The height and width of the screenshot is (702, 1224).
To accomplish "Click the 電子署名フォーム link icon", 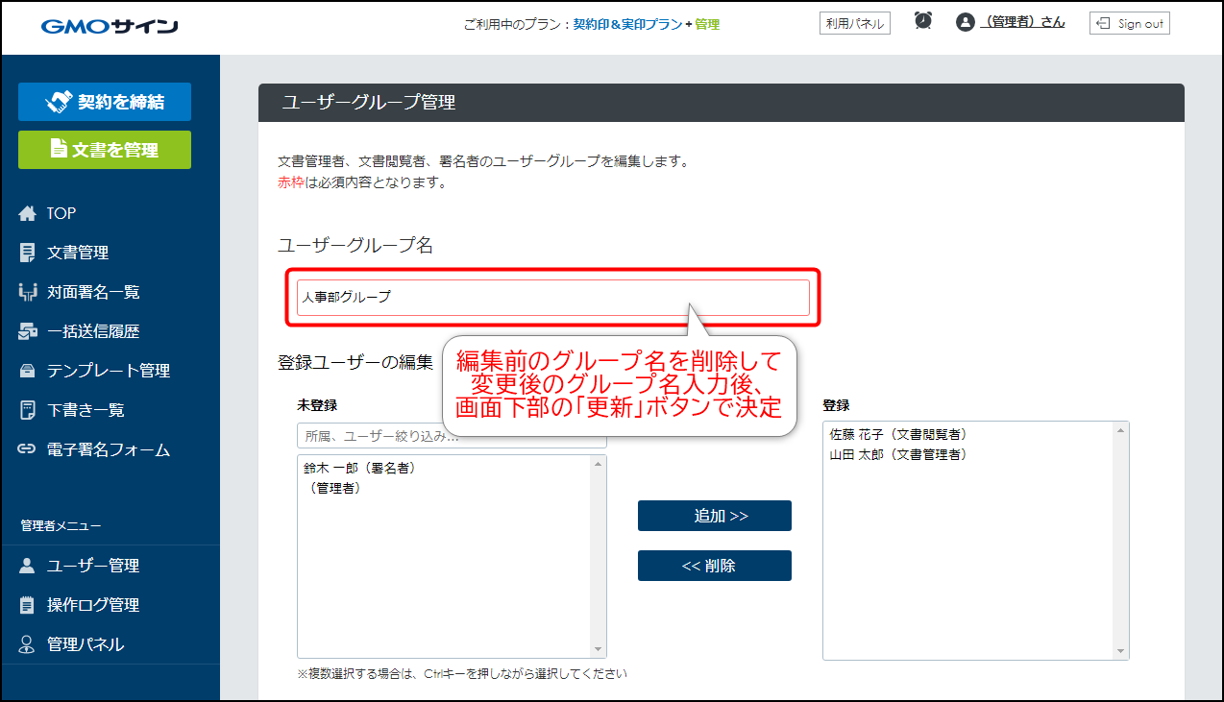I will [x=27, y=449].
